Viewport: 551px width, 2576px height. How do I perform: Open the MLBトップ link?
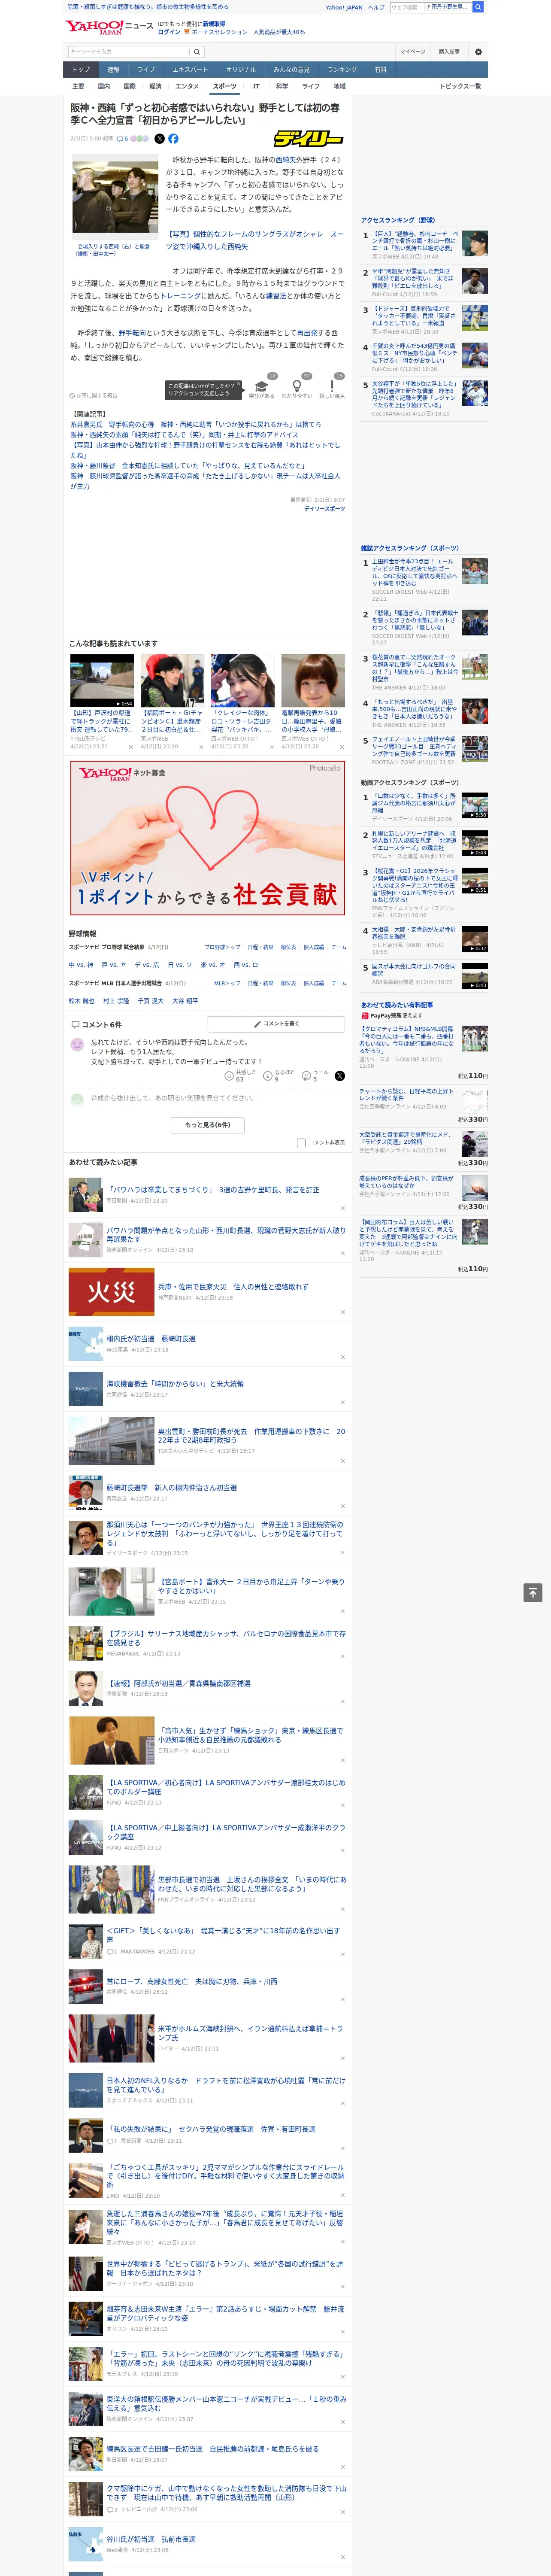pos(227,983)
